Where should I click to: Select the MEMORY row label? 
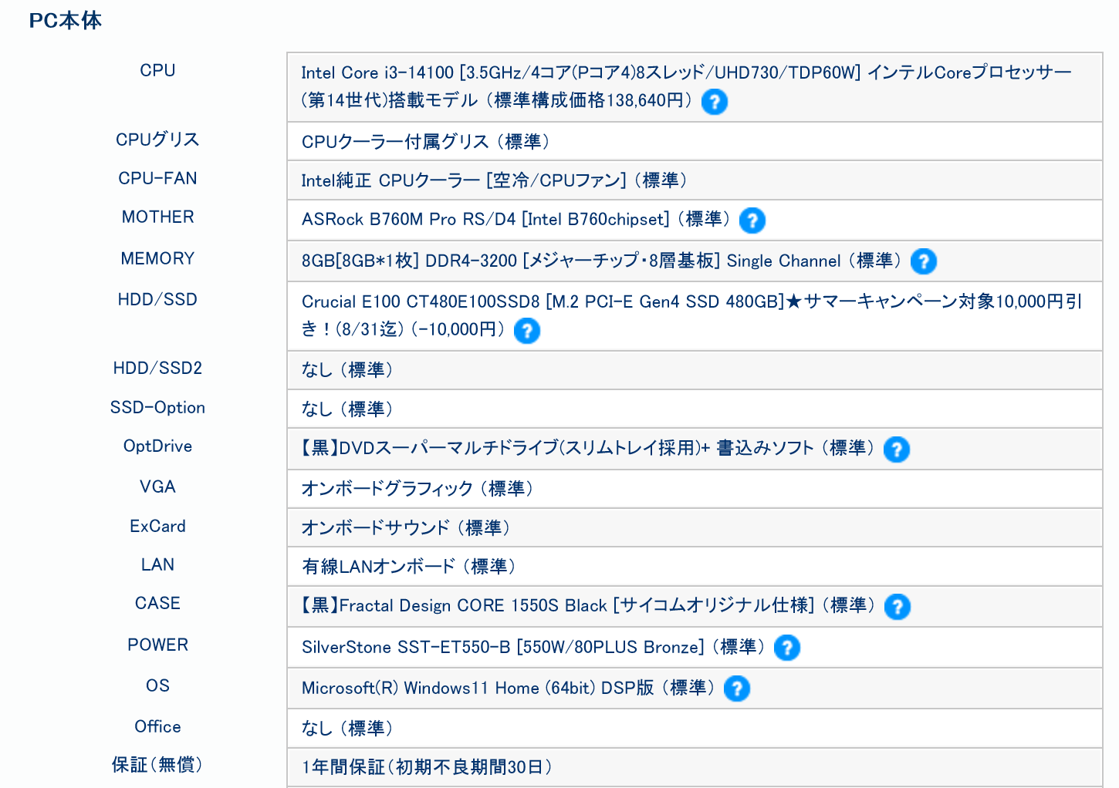pyautogui.click(x=157, y=258)
